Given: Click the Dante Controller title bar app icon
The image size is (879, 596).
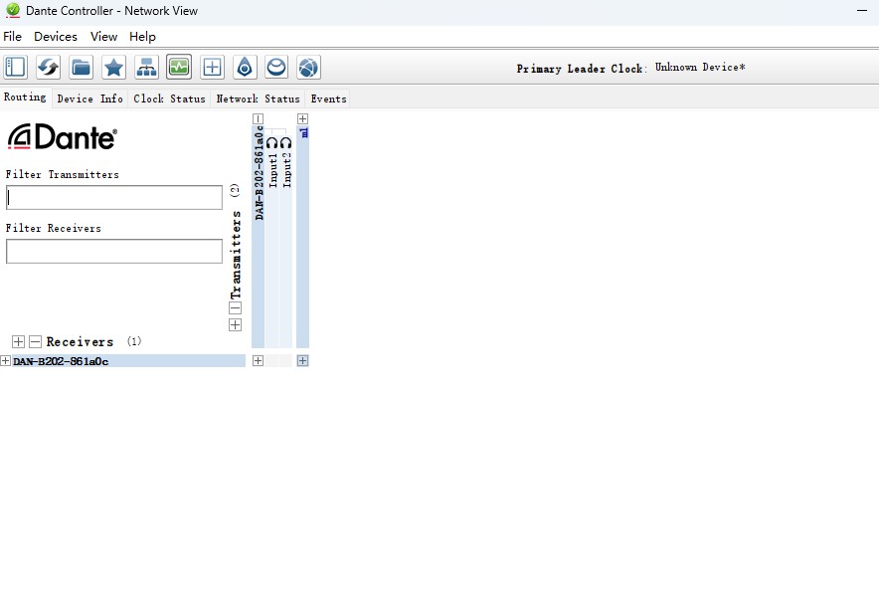Looking at the screenshot, I should point(12,10).
